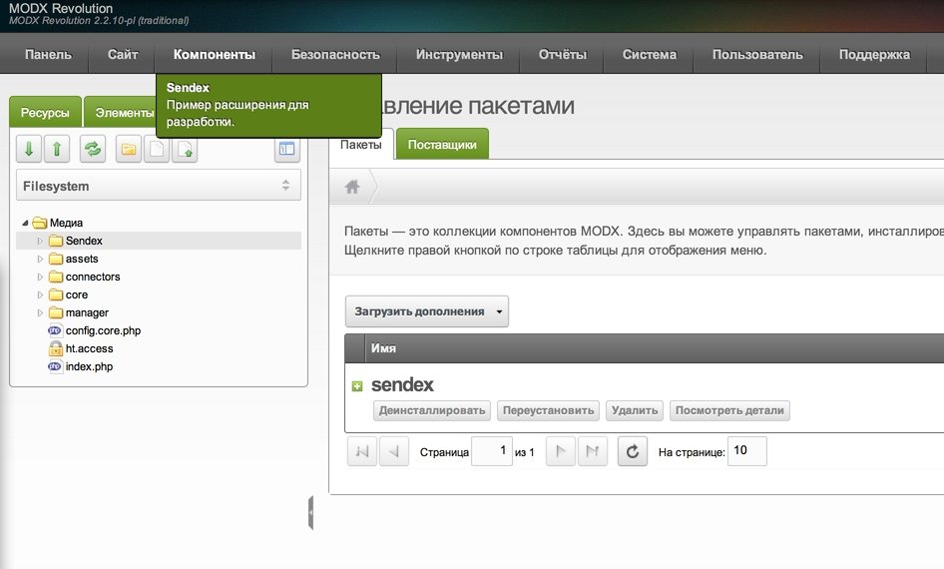The width and height of the screenshot is (944, 569).
Task: Click the На странице page size field
Action: tap(747, 451)
